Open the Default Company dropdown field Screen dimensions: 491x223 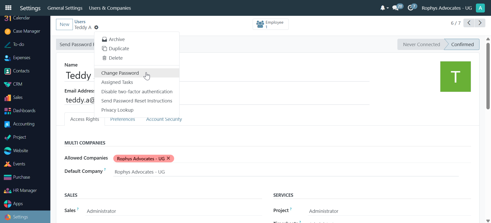click(286, 172)
